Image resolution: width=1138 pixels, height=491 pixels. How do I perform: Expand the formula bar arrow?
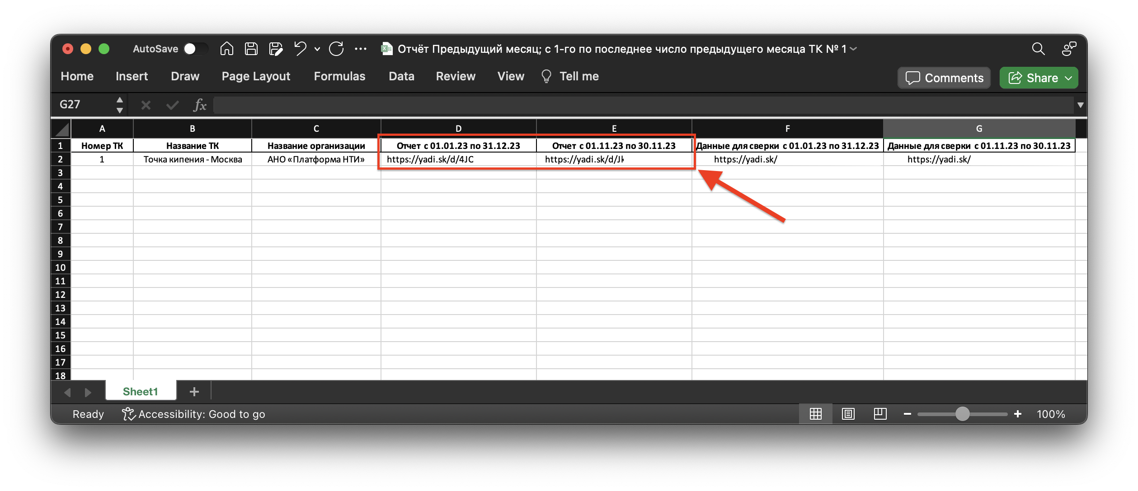tap(1080, 105)
